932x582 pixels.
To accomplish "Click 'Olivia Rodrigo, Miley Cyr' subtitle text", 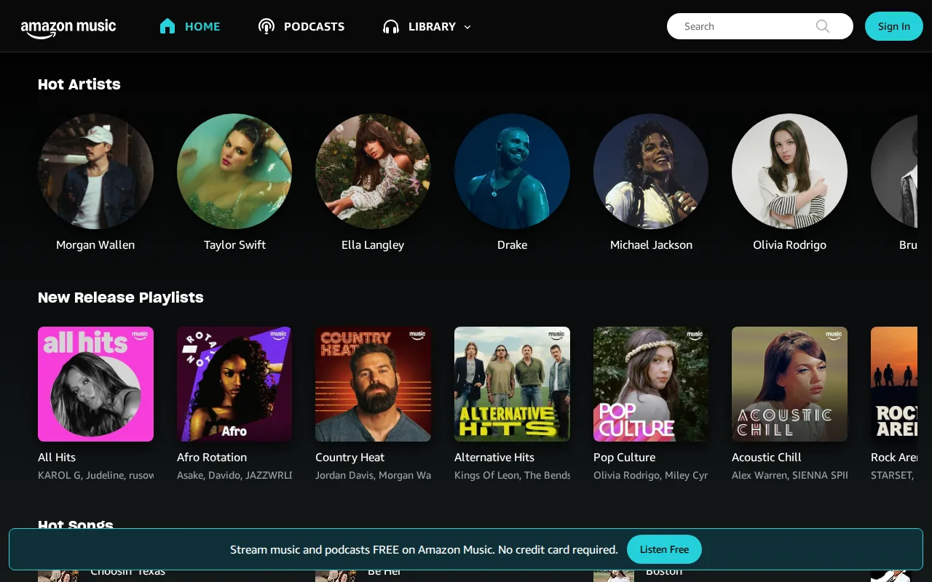I will [x=651, y=475].
